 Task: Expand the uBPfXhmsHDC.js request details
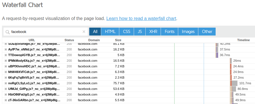pos(6,66)
